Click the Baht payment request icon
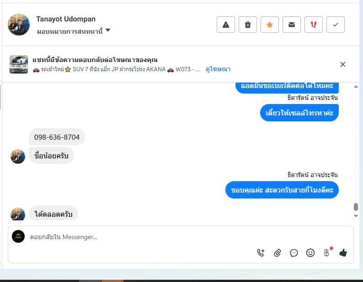 326,253
